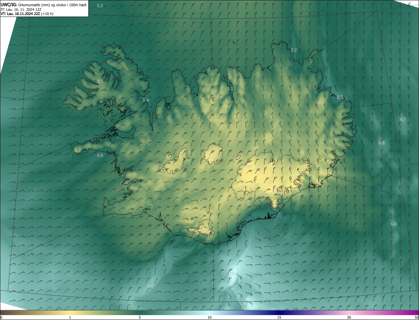
Task: Click the 2.3 value label in east Iceland
Action: (x=321, y=102)
